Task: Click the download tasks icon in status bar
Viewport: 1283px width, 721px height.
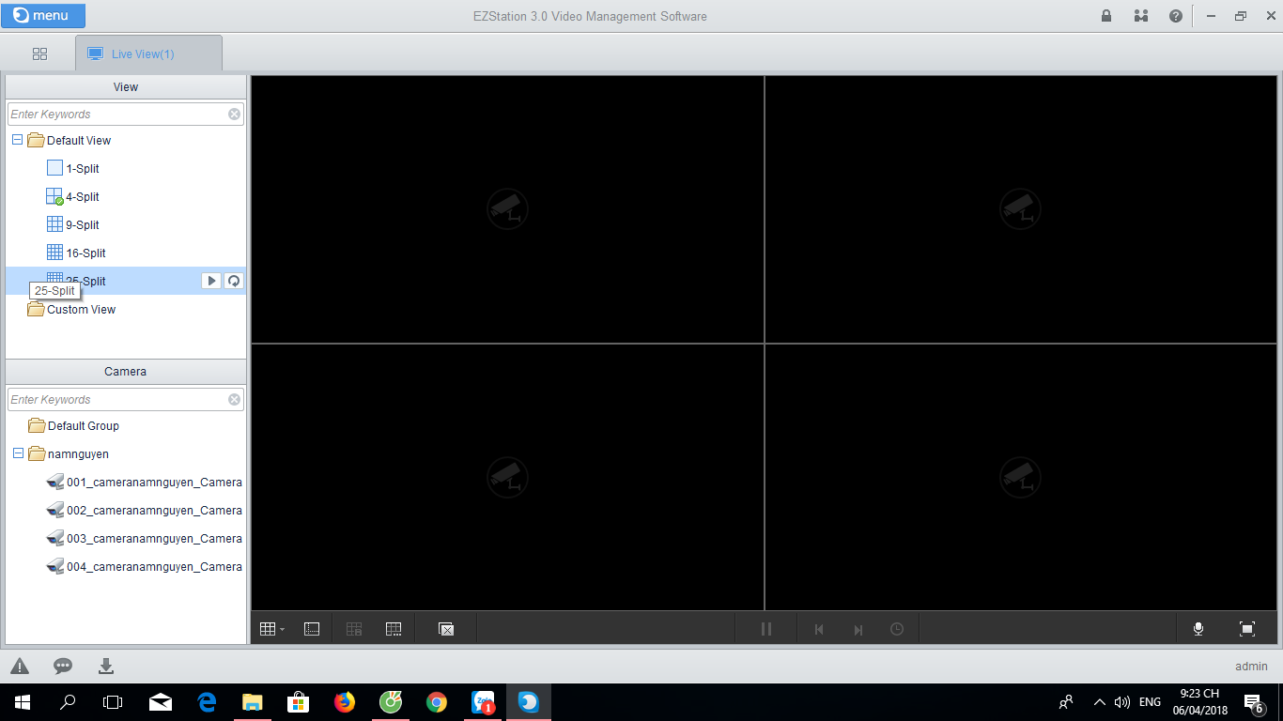Action: pos(106,667)
